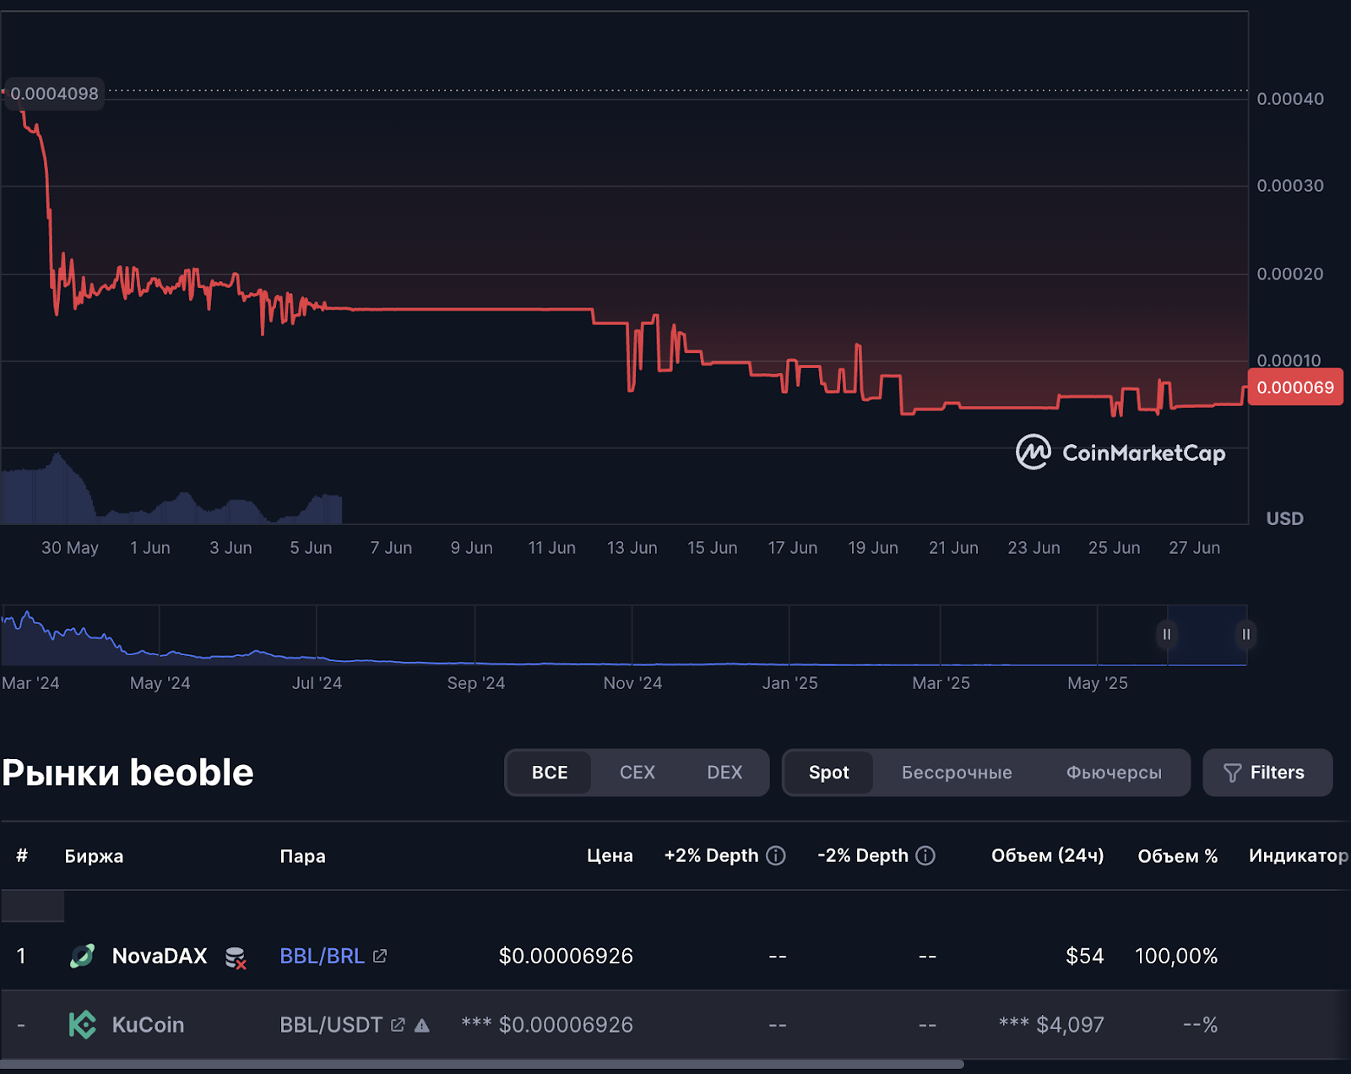Click the horizontal scrollbar under the table
This screenshot has height=1074, width=1351.
coord(482,1065)
